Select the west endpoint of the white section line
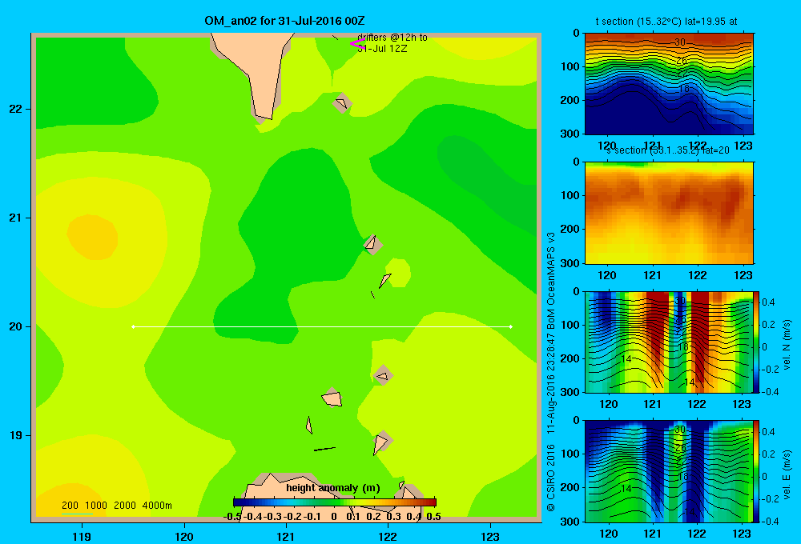The image size is (801, 544). [133, 326]
